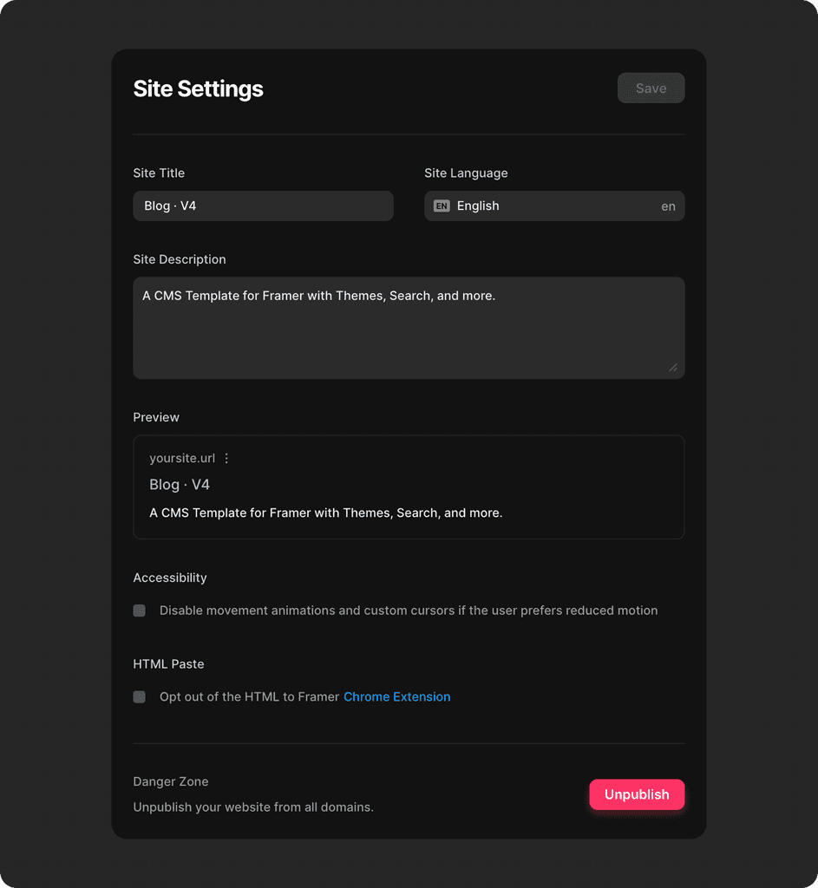Image resolution: width=818 pixels, height=888 pixels.
Task: Click the Danger Zone label
Action: (170, 781)
